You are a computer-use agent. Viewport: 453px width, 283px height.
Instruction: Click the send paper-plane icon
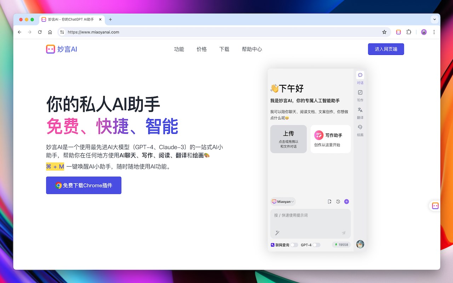(343, 233)
